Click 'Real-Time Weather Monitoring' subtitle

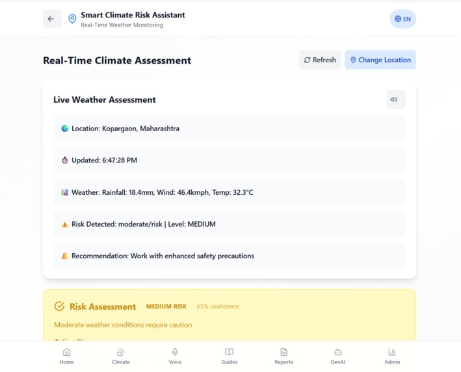pyautogui.click(x=122, y=25)
